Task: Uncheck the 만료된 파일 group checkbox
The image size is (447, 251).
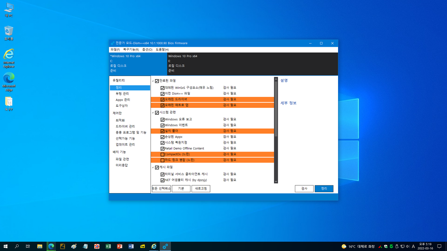Action: 157,81
